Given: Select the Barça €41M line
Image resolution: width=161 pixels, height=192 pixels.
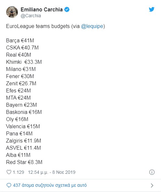Looking at the screenshot, I should (20, 41).
